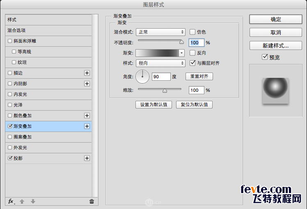Add another 投影 effect with plus icon

[87, 158]
